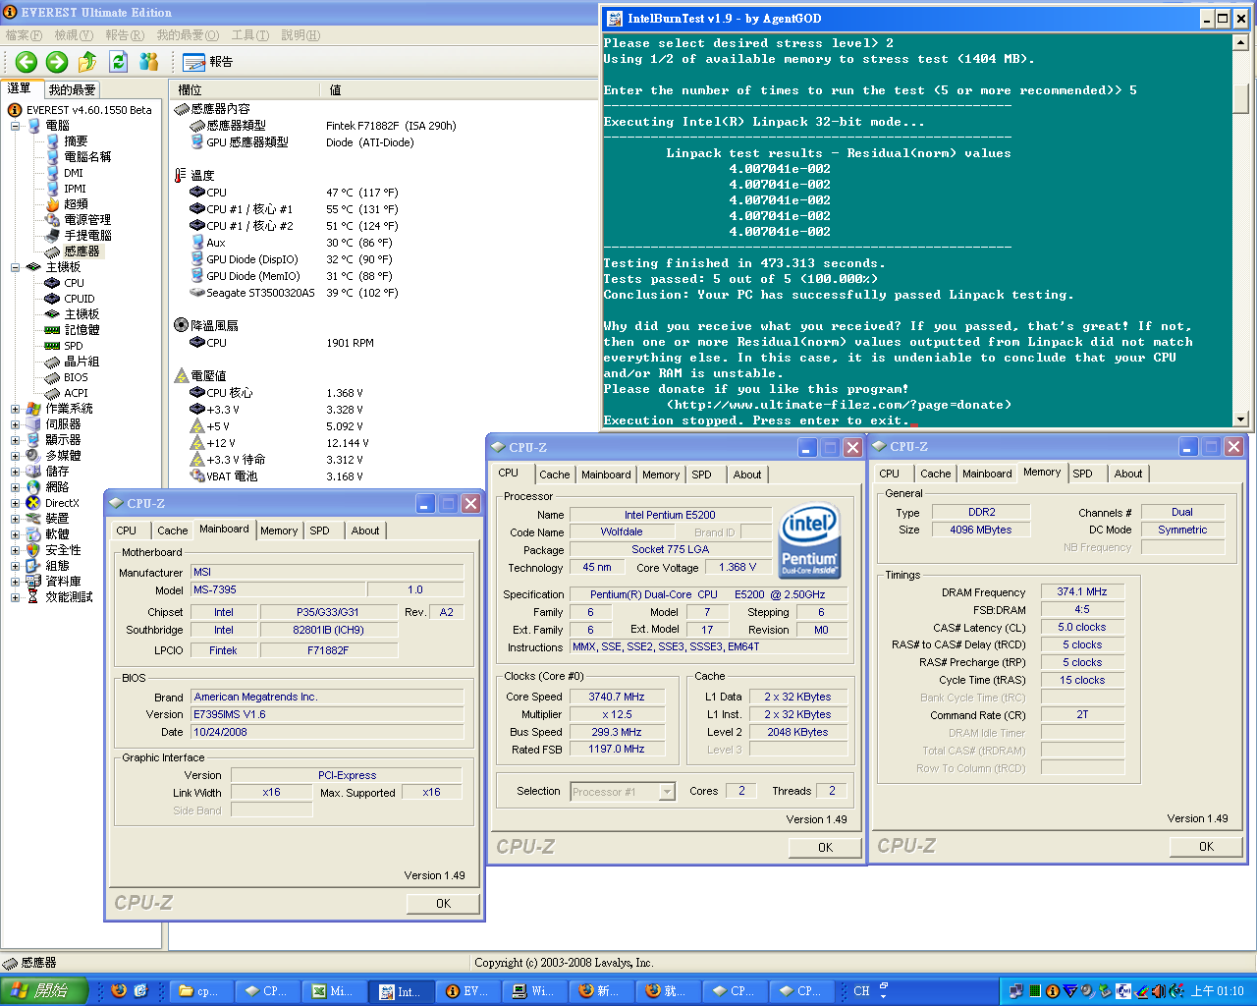Select 電源管理 power management tree item

pos(87,220)
